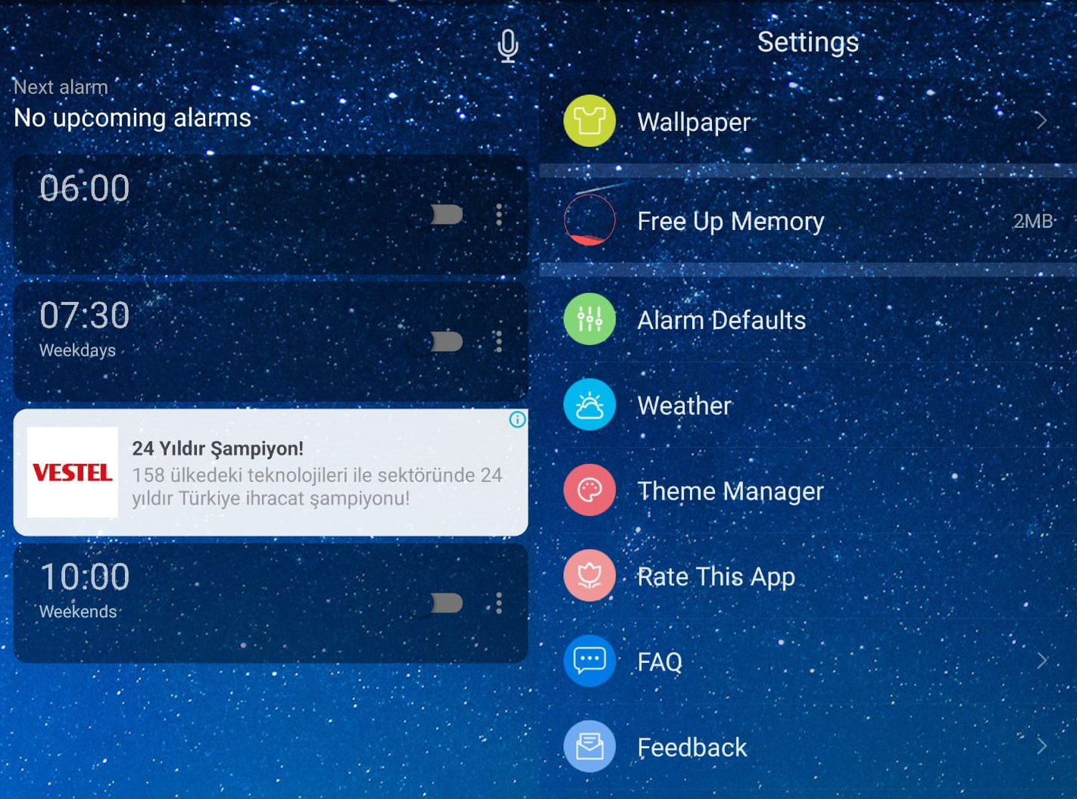Tap the blue Weather cloud icon
The height and width of the screenshot is (799, 1077).
pyautogui.click(x=589, y=405)
